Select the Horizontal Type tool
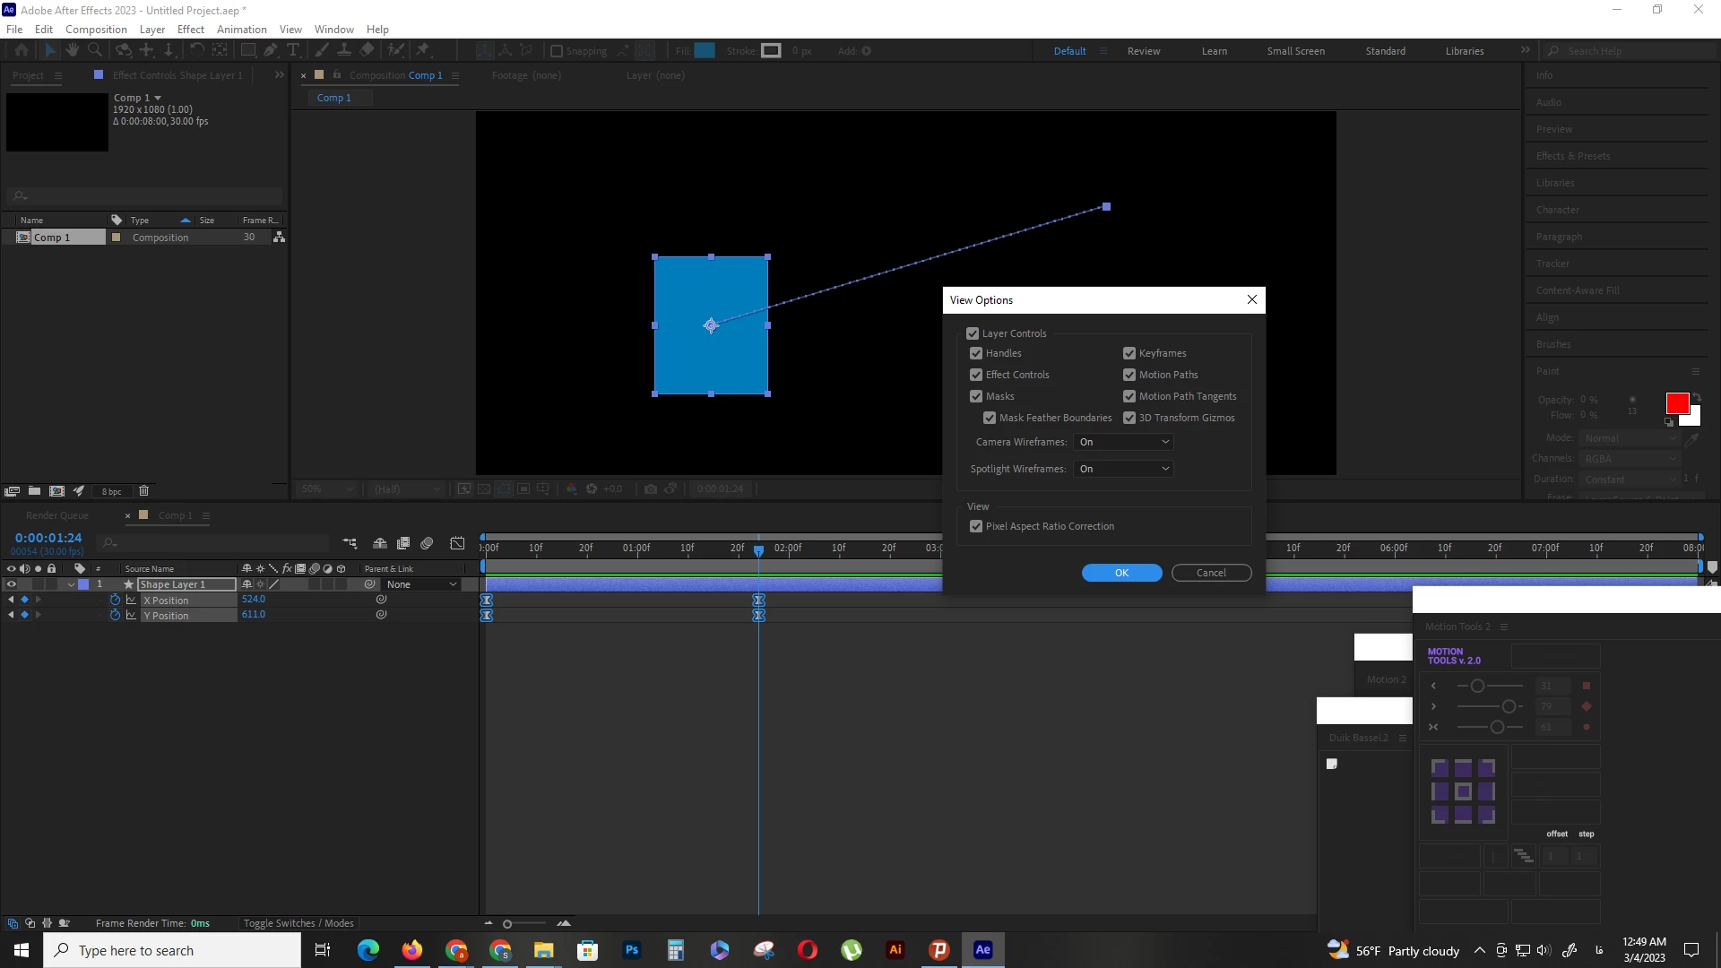This screenshot has height=968, width=1721. (293, 51)
